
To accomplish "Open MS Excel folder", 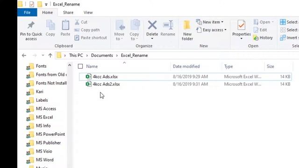I will click(x=44, y=117).
